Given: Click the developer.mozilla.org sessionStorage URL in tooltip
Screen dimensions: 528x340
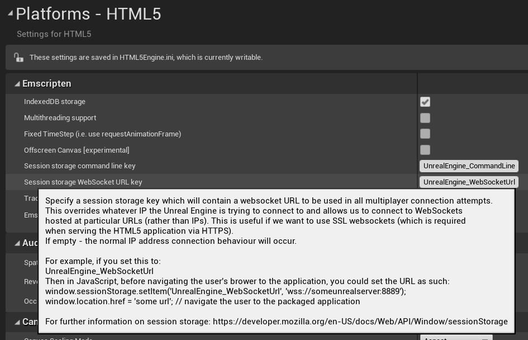Looking at the screenshot, I should click(360, 322).
